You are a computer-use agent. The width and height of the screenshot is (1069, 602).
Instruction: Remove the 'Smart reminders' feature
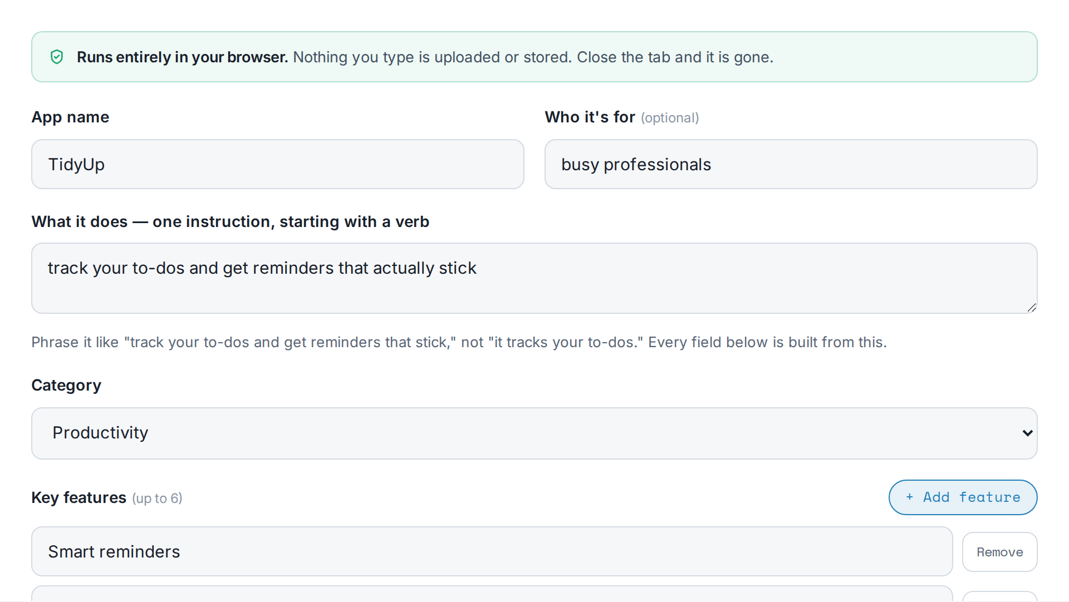point(999,552)
